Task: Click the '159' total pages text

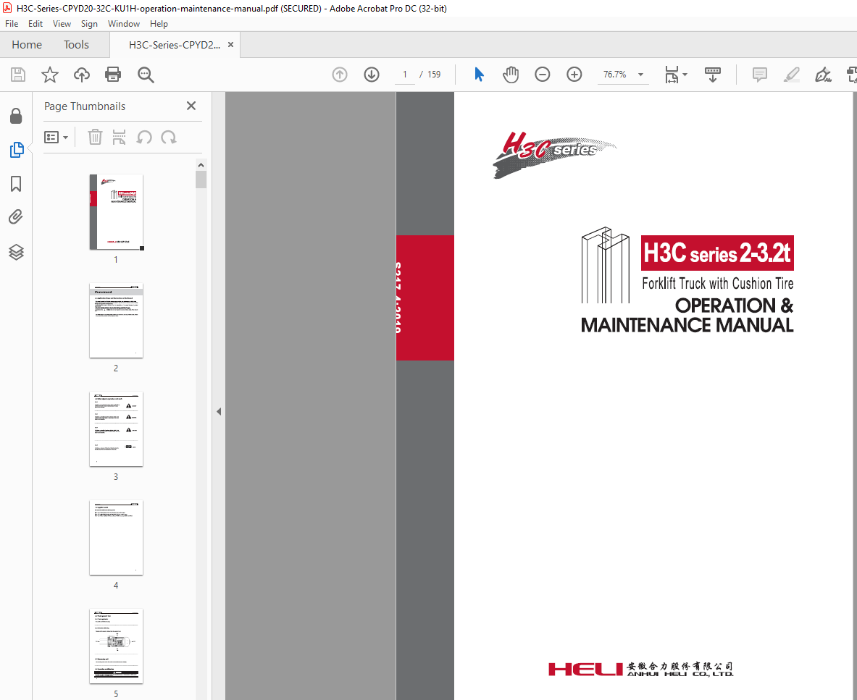Action: click(x=434, y=75)
